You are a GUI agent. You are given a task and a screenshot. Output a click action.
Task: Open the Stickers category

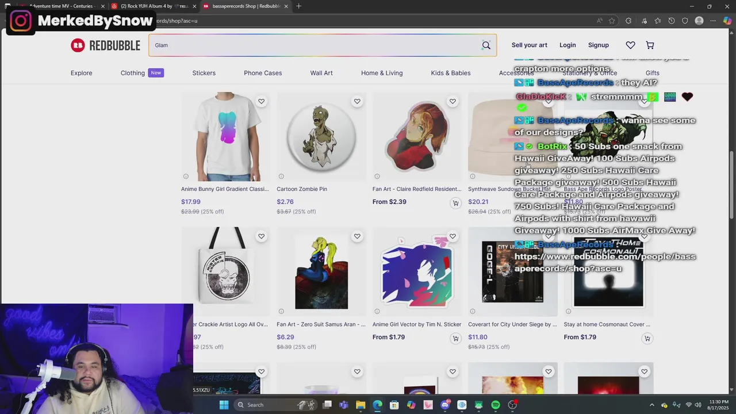(204, 73)
